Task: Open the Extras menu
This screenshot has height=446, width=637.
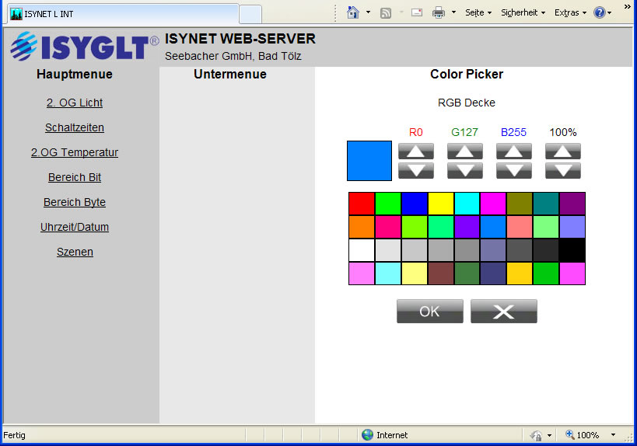Action: (570, 12)
